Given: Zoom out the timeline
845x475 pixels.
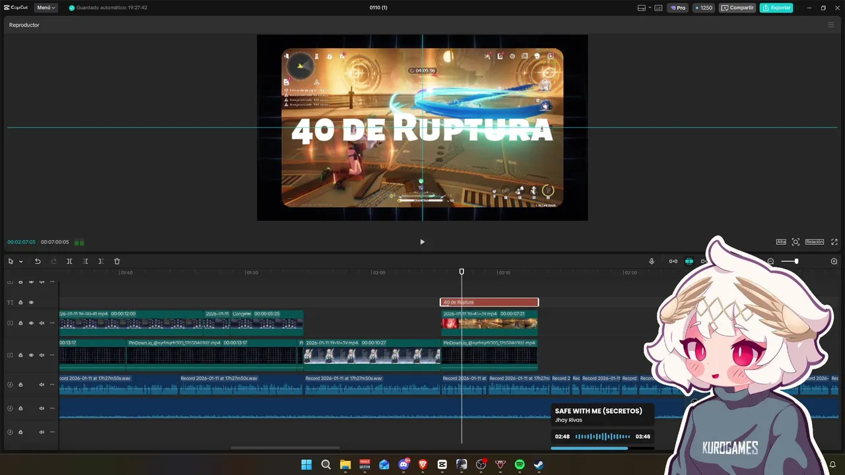Looking at the screenshot, I should point(770,261).
